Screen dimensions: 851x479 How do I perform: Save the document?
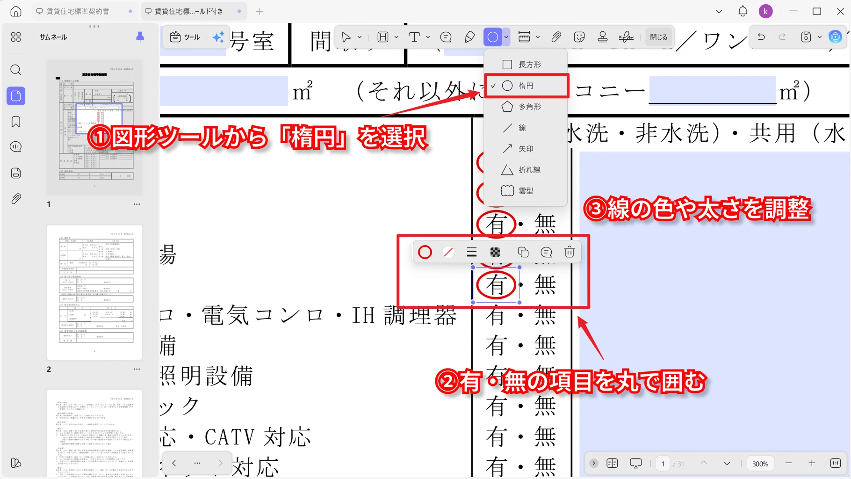(806, 36)
